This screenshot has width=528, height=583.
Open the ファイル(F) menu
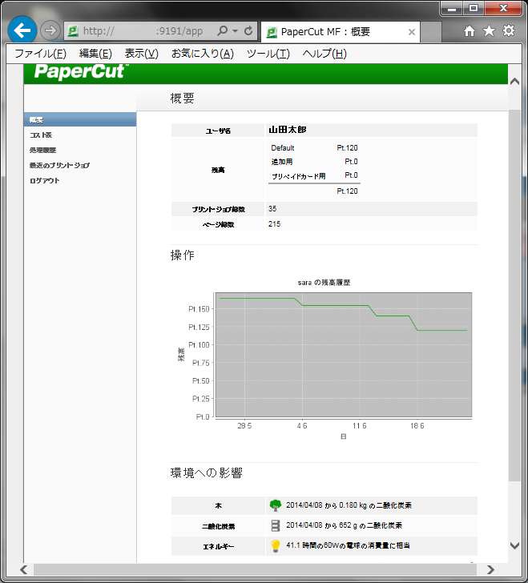coord(41,54)
